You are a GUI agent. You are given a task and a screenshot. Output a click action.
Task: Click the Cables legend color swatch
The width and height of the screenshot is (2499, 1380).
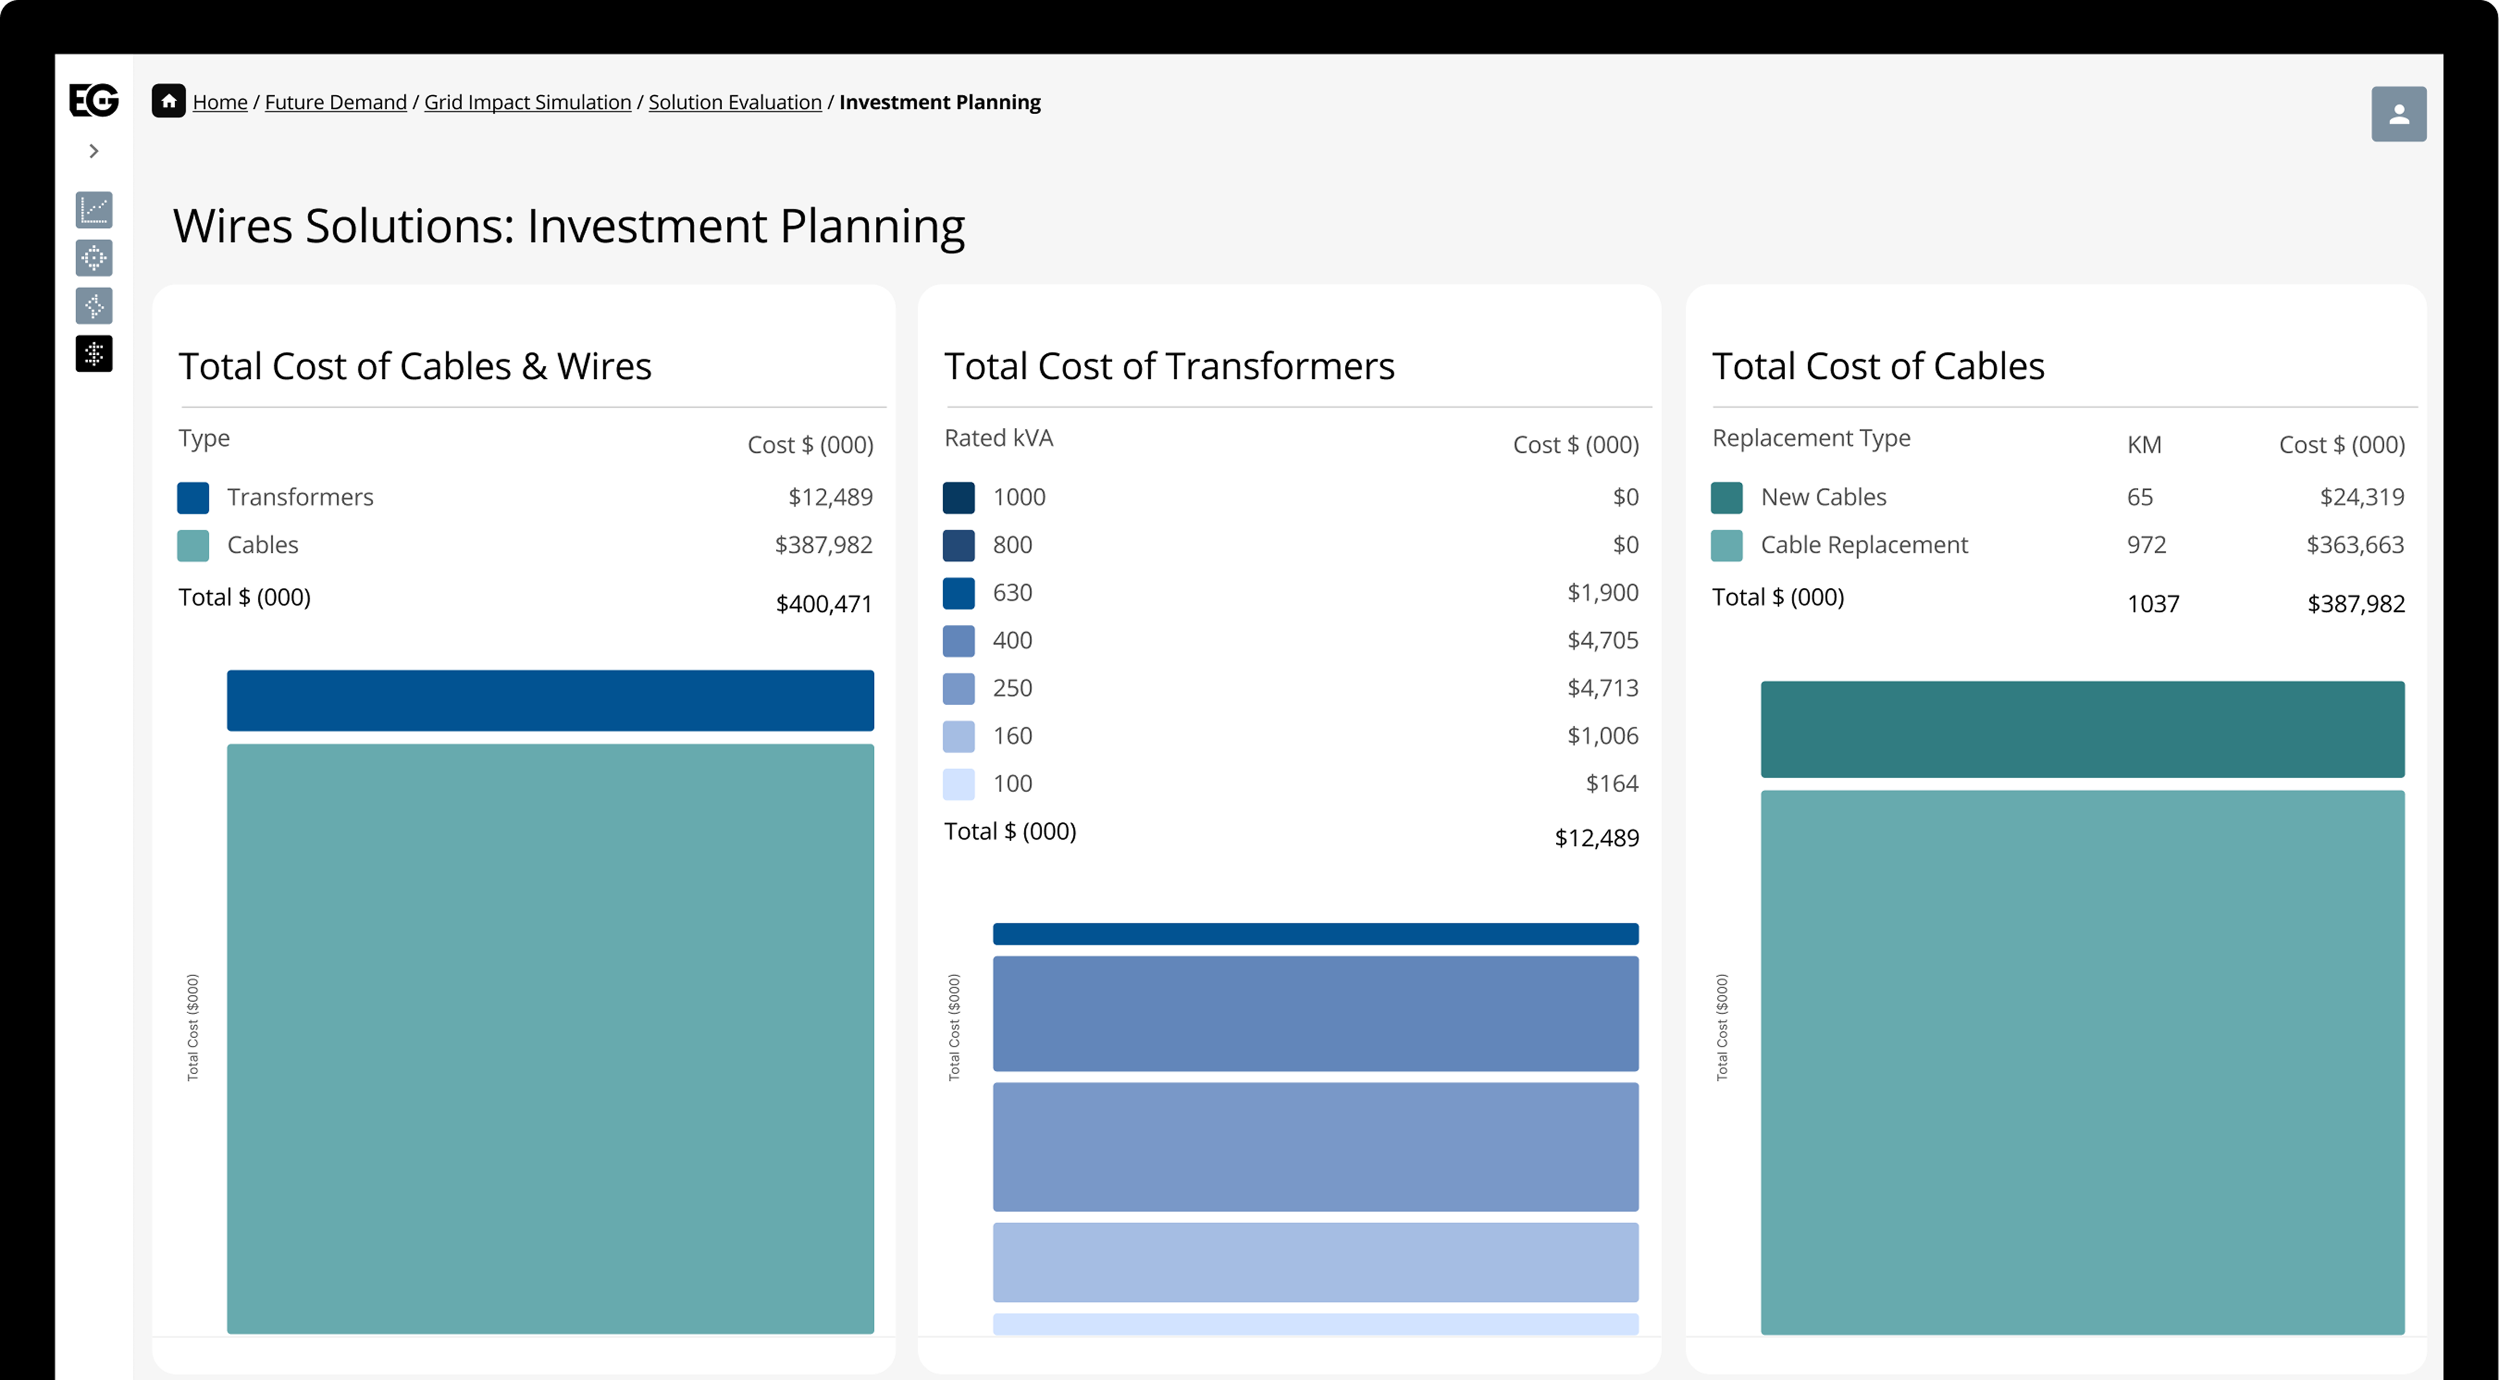pyautogui.click(x=193, y=545)
